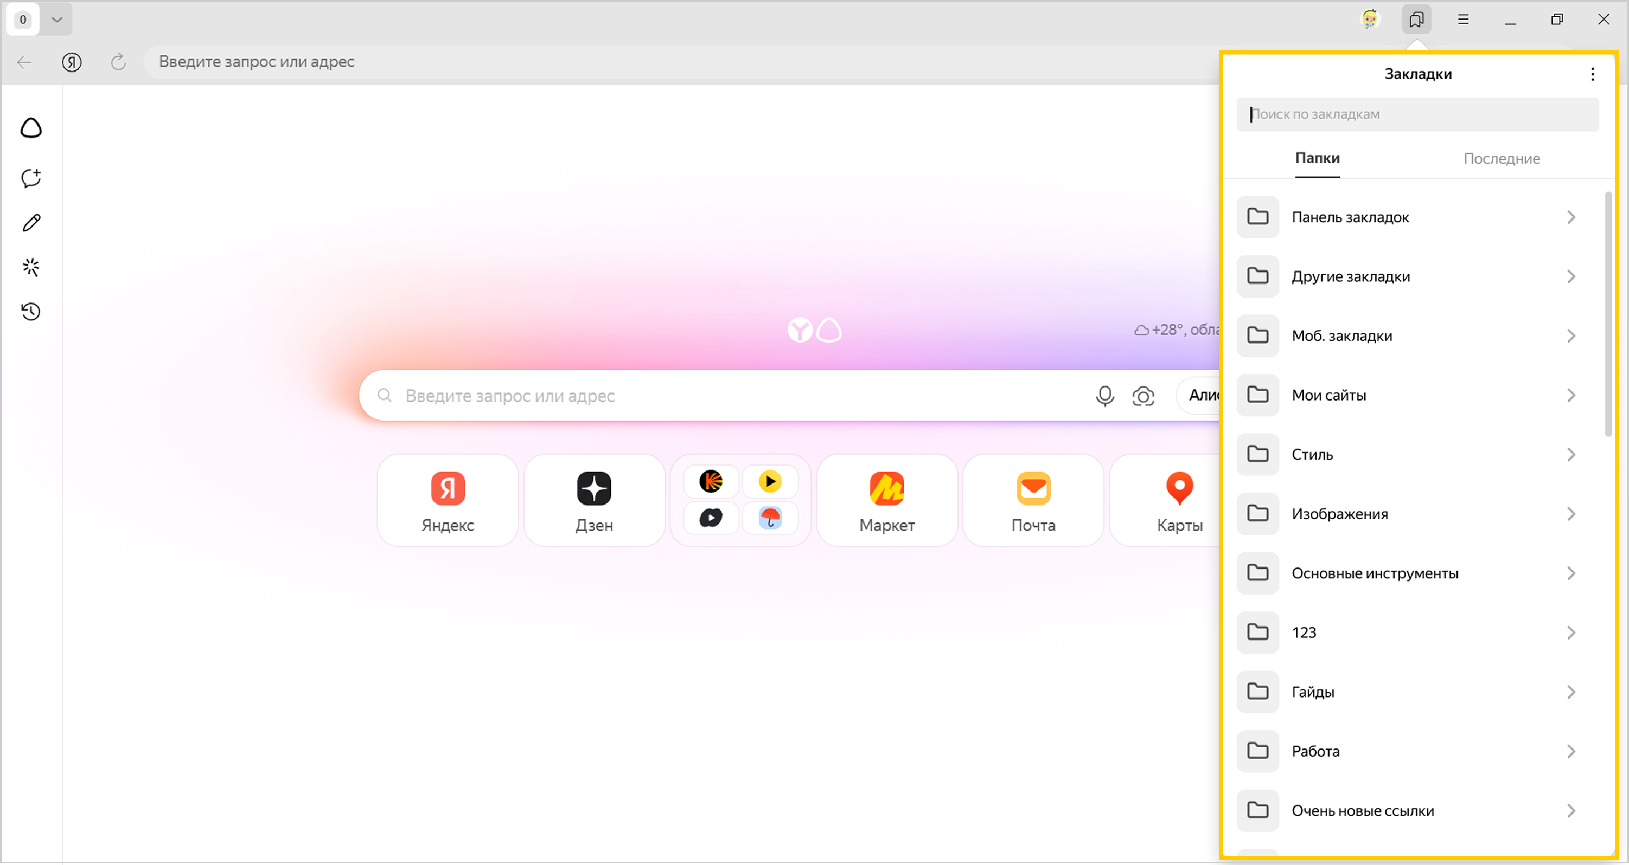Click the folder icon for Другие закладки
The image size is (1629, 865).
click(x=1258, y=277)
